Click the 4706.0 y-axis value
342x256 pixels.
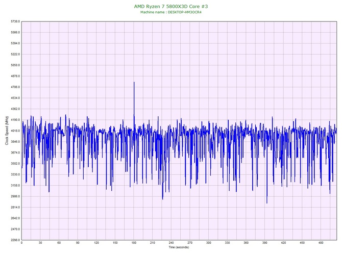[x=15, y=87]
